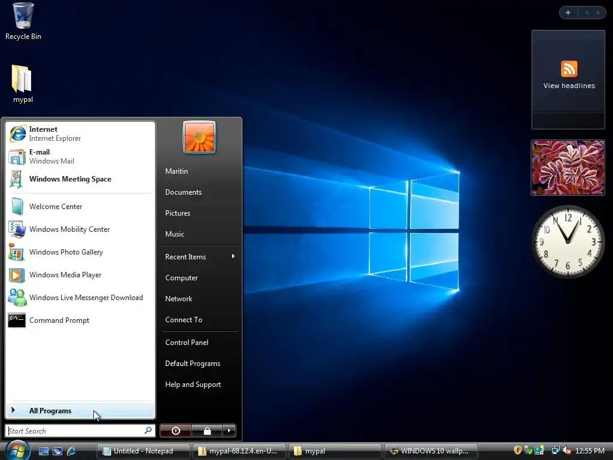Switch to mypal-68.12.4 taskbar button
The height and width of the screenshot is (460, 613).
pyautogui.click(x=239, y=451)
